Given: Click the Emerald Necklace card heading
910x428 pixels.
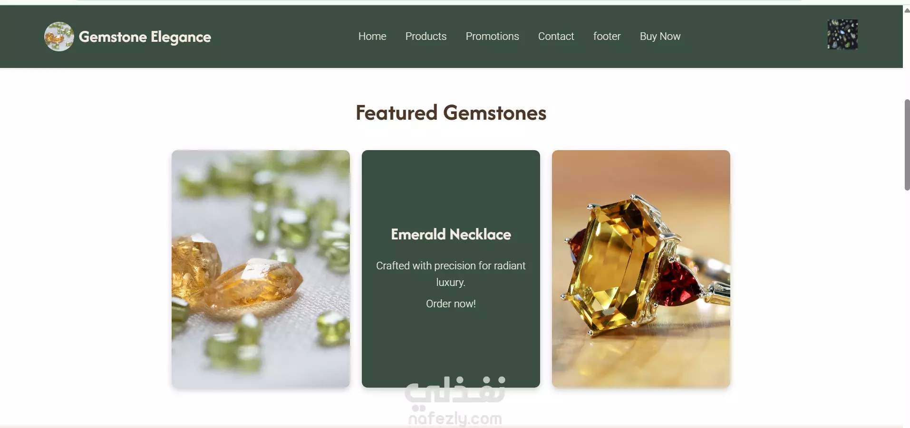Looking at the screenshot, I should point(451,234).
